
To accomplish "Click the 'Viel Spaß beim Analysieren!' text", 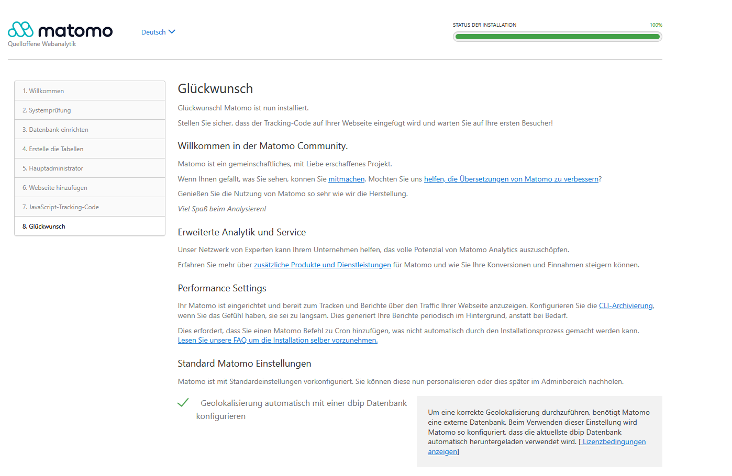I will click(222, 209).
